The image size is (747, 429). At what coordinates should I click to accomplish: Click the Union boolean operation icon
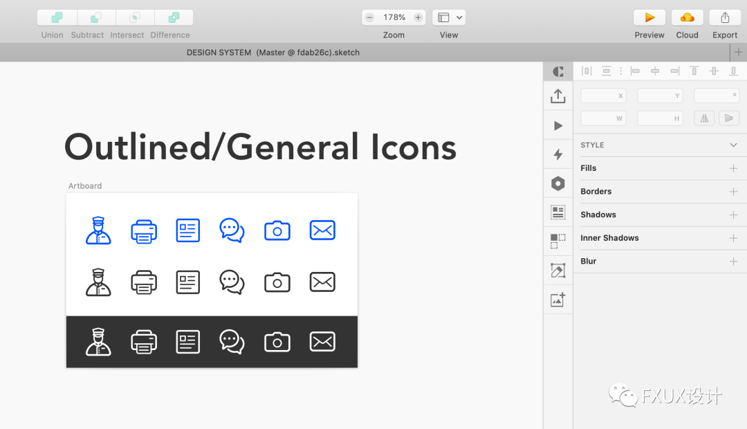coord(57,17)
